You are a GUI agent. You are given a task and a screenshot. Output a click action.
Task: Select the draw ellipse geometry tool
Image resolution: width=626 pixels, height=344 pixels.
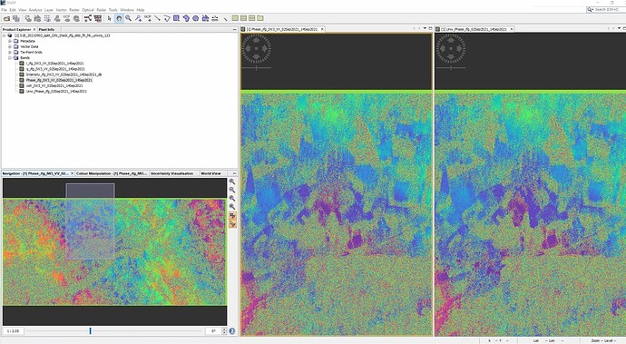pyautogui.click(x=196, y=18)
